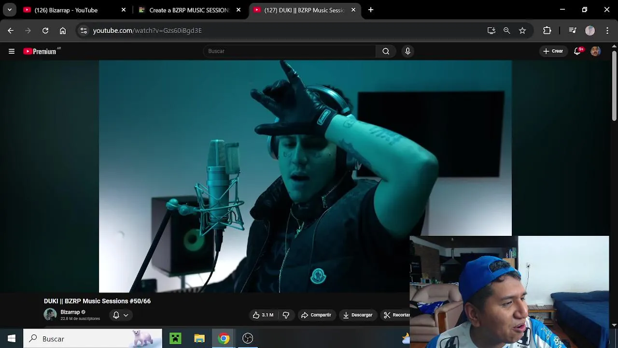618x348 pixels.
Task: Open Chrome three-dot menu
Action: pos(607,30)
